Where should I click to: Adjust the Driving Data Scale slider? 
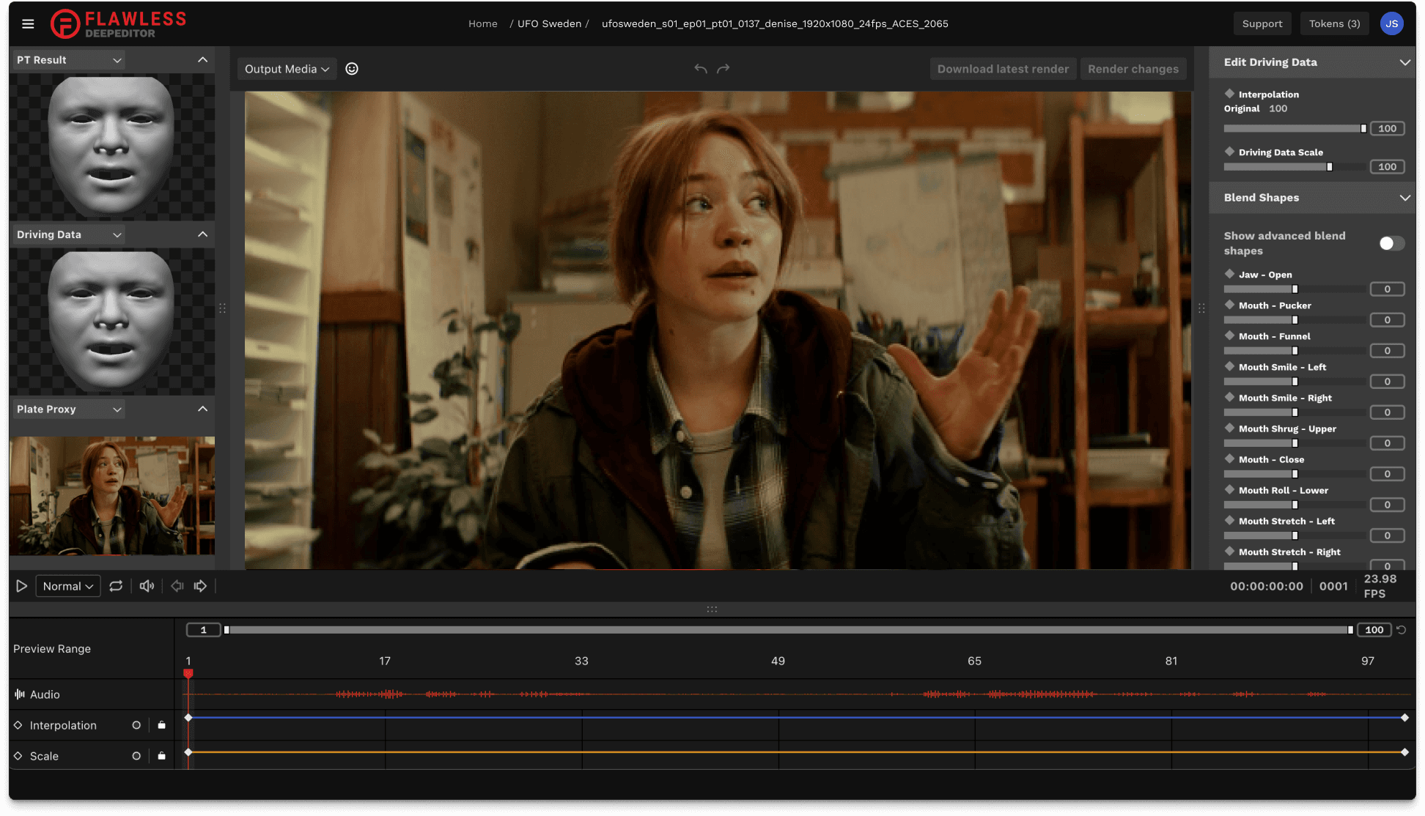(1294, 167)
